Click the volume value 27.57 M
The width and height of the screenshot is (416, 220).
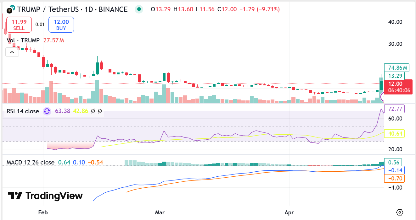pyautogui.click(x=53, y=40)
